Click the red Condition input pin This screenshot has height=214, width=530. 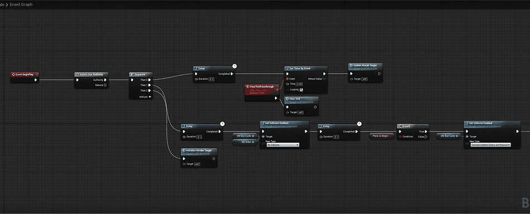pos(400,137)
